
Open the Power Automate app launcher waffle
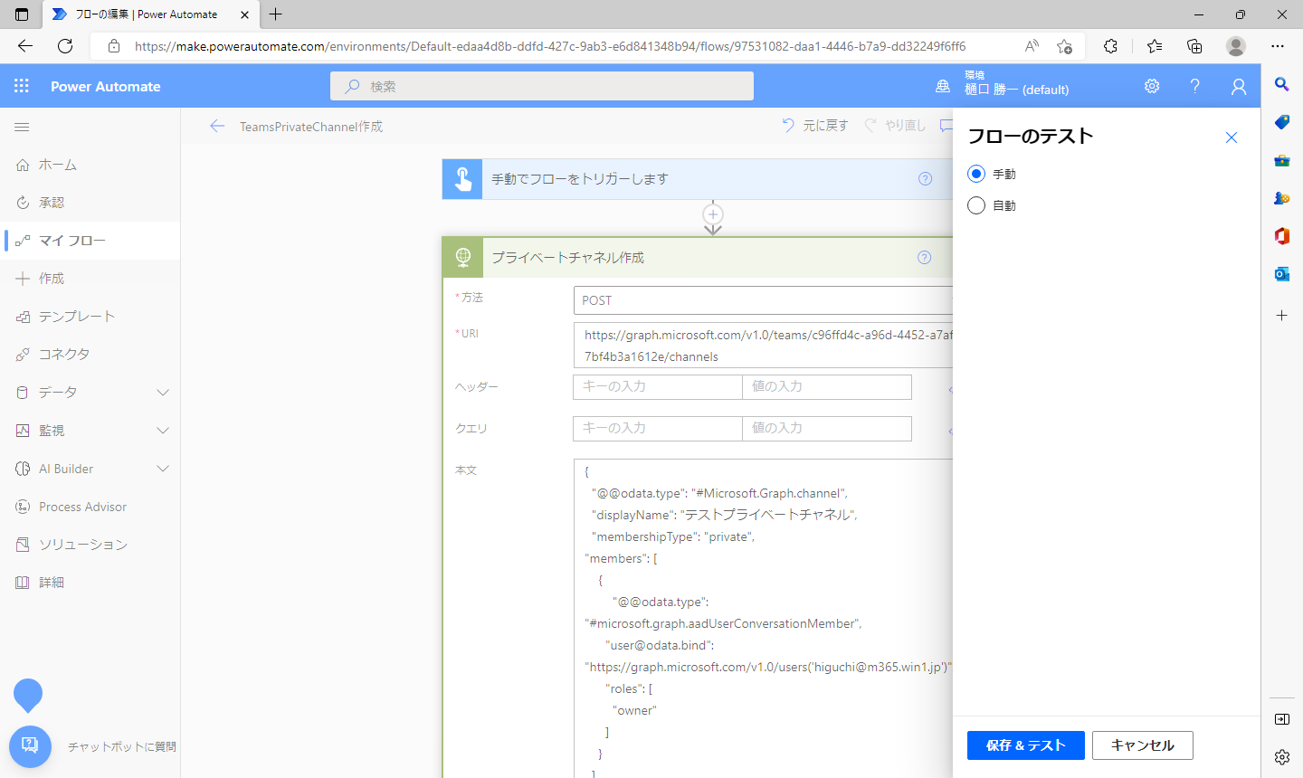click(x=22, y=86)
